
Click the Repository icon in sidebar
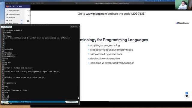tap(7, 17)
